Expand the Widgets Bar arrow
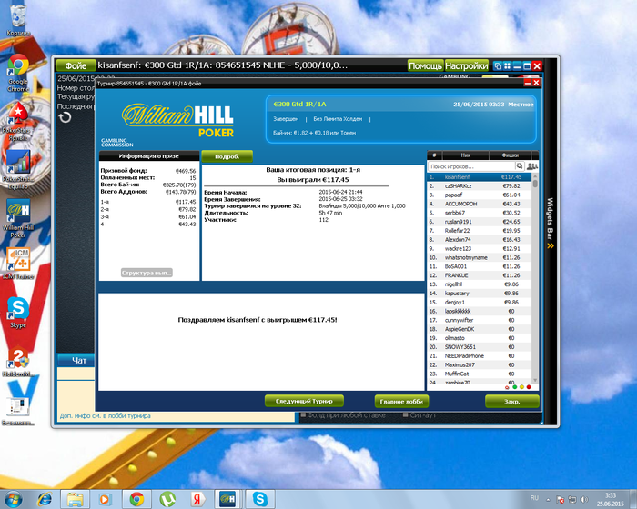This screenshot has height=509, width=637. point(551,246)
